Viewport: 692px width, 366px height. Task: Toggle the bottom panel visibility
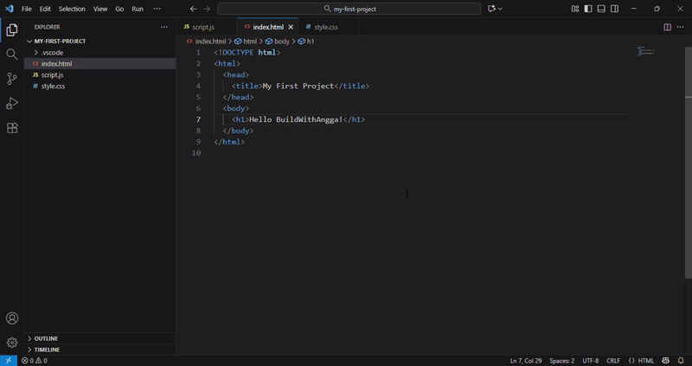click(601, 9)
